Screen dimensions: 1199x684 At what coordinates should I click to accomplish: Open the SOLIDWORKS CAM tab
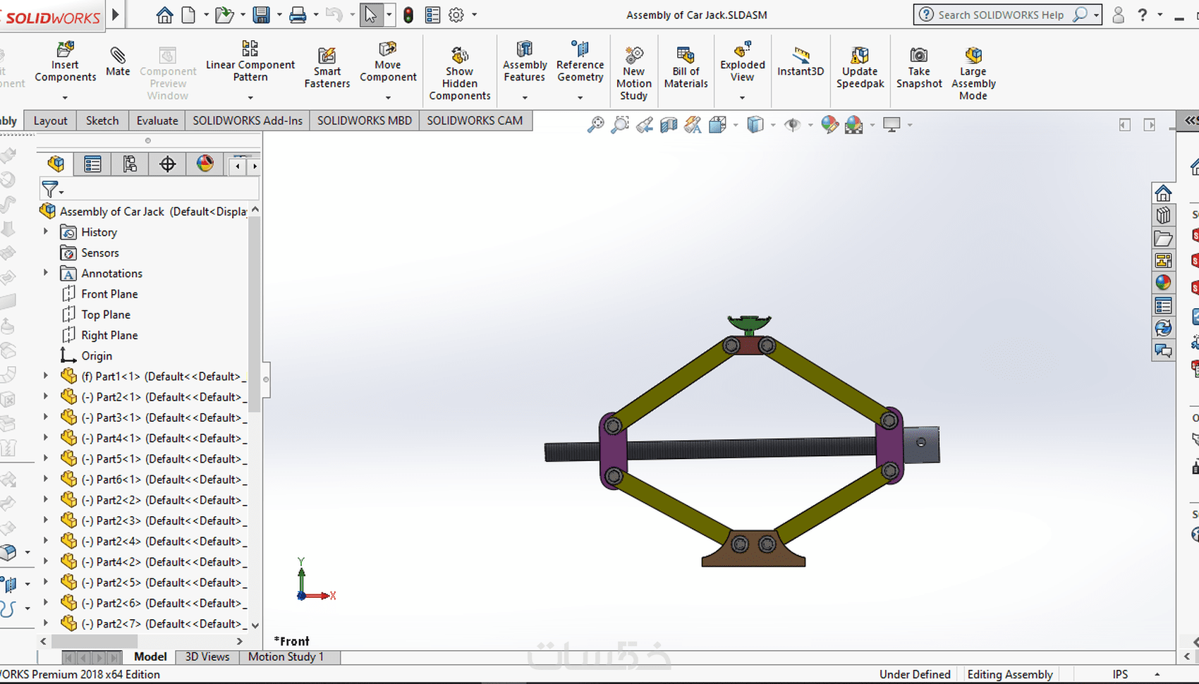(475, 121)
